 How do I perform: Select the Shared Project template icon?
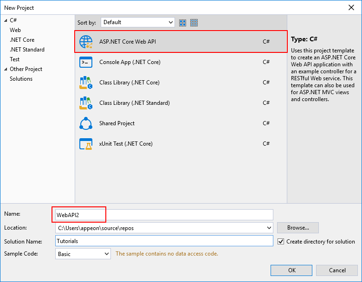point(86,123)
